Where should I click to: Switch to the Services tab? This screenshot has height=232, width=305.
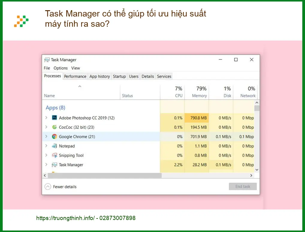click(x=164, y=76)
